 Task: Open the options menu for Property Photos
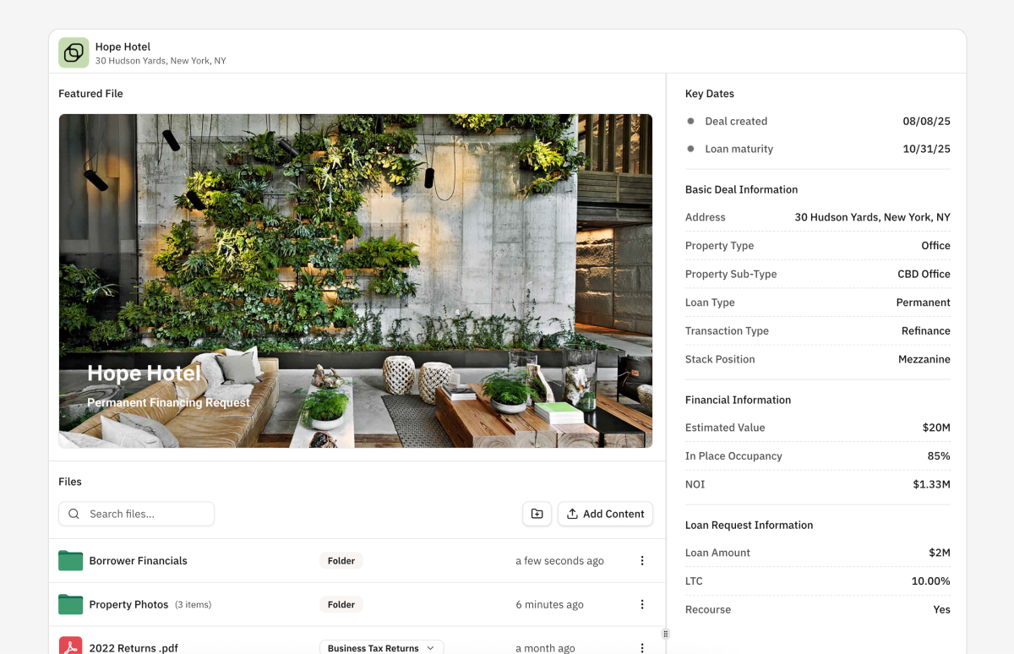pyautogui.click(x=642, y=604)
